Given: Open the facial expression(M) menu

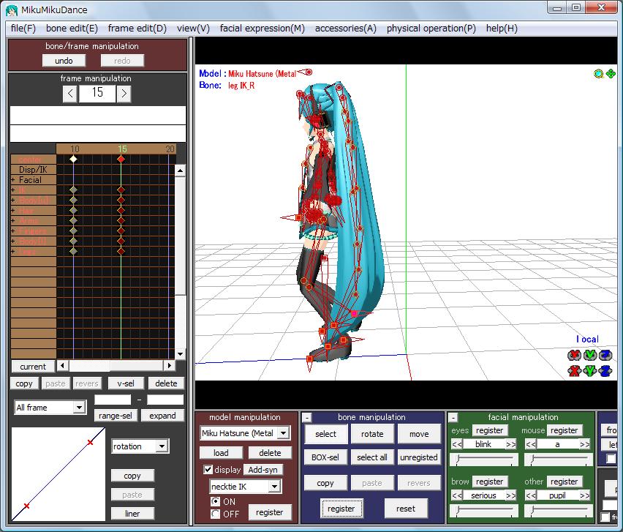Looking at the screenshot, I should (x=263, y=29).
